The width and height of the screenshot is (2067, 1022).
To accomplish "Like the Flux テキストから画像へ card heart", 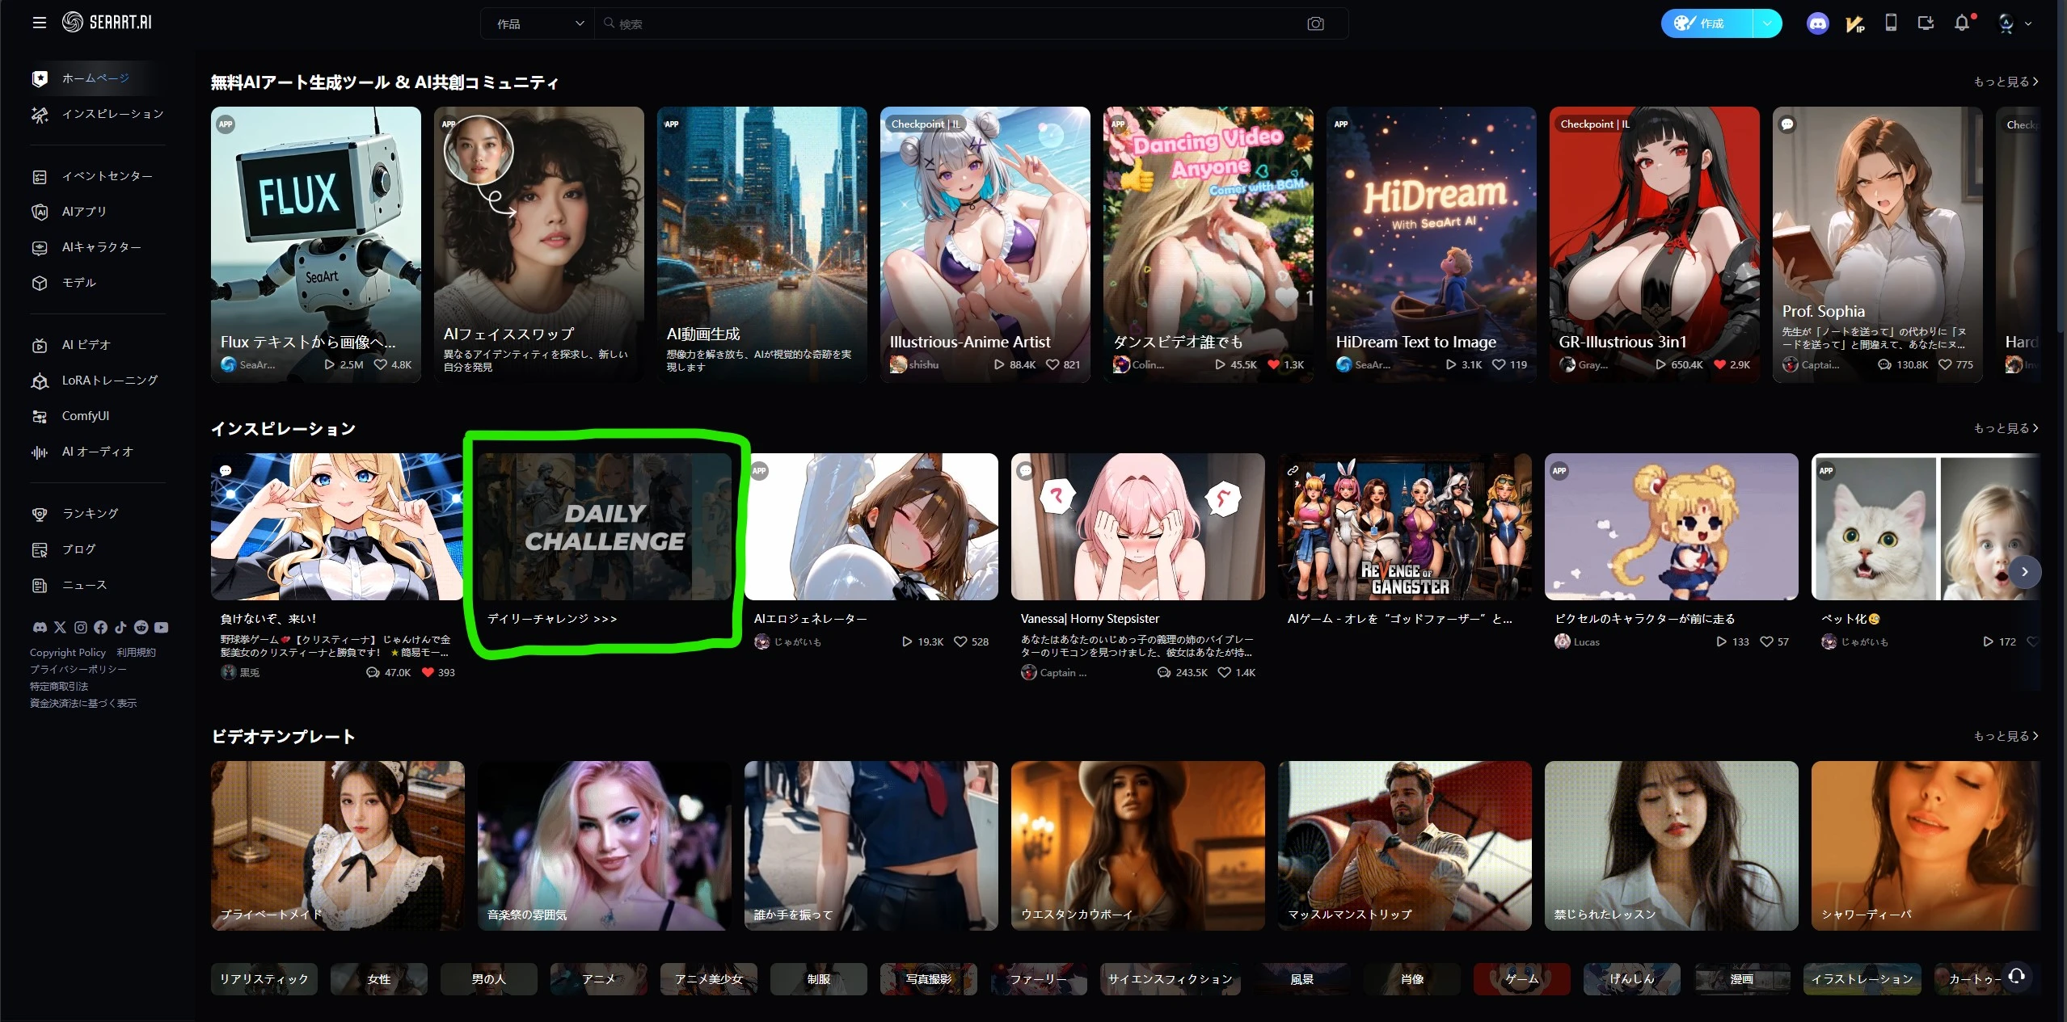I will click(380, 364).
